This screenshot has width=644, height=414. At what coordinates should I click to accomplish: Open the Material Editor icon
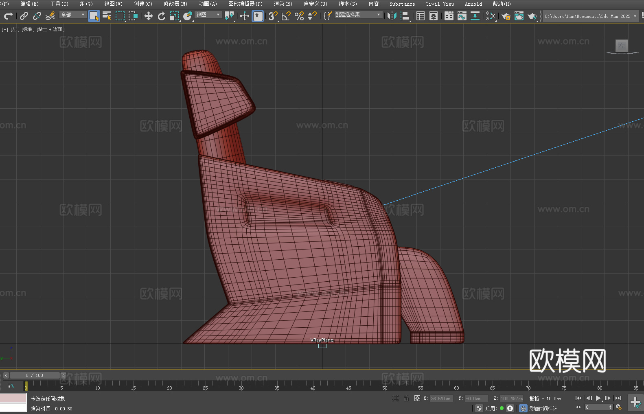[491, 16]
